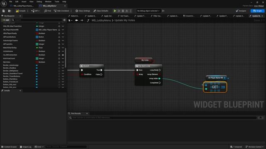Open My Blueprint settings gear
This screenshot has height=149, width=266.
pos(64,20)
